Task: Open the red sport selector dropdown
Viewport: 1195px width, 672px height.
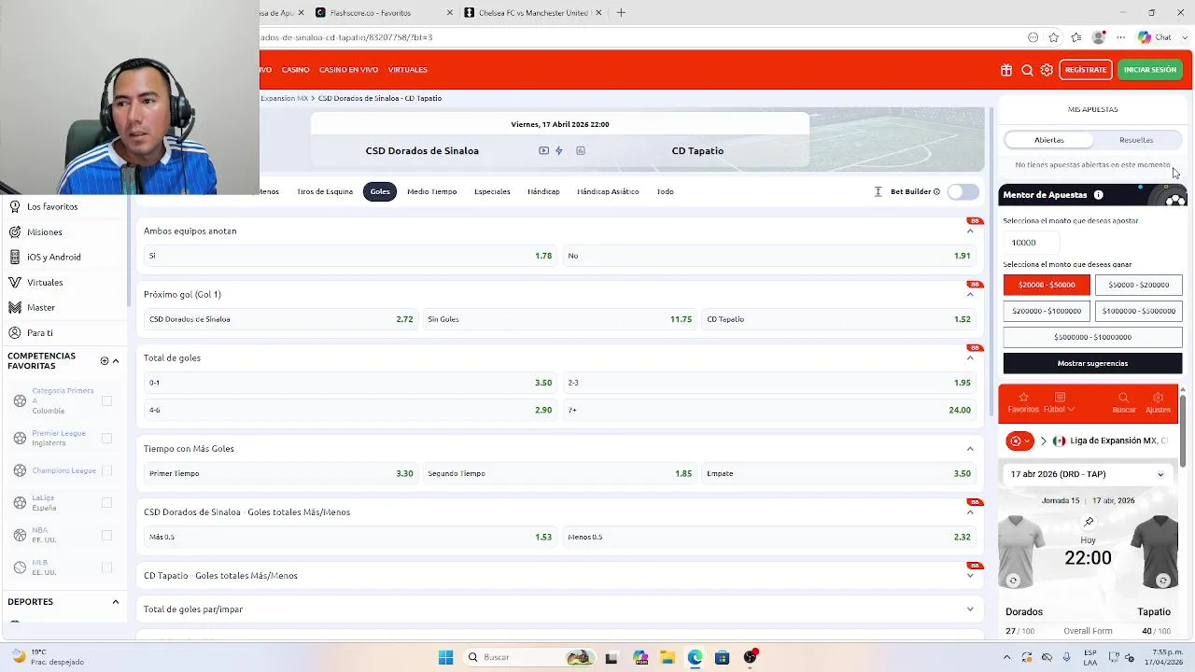Action: pyautogui.click(x=1019, y=441)
